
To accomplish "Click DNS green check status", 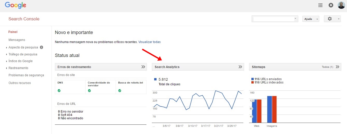I will 59,91.
